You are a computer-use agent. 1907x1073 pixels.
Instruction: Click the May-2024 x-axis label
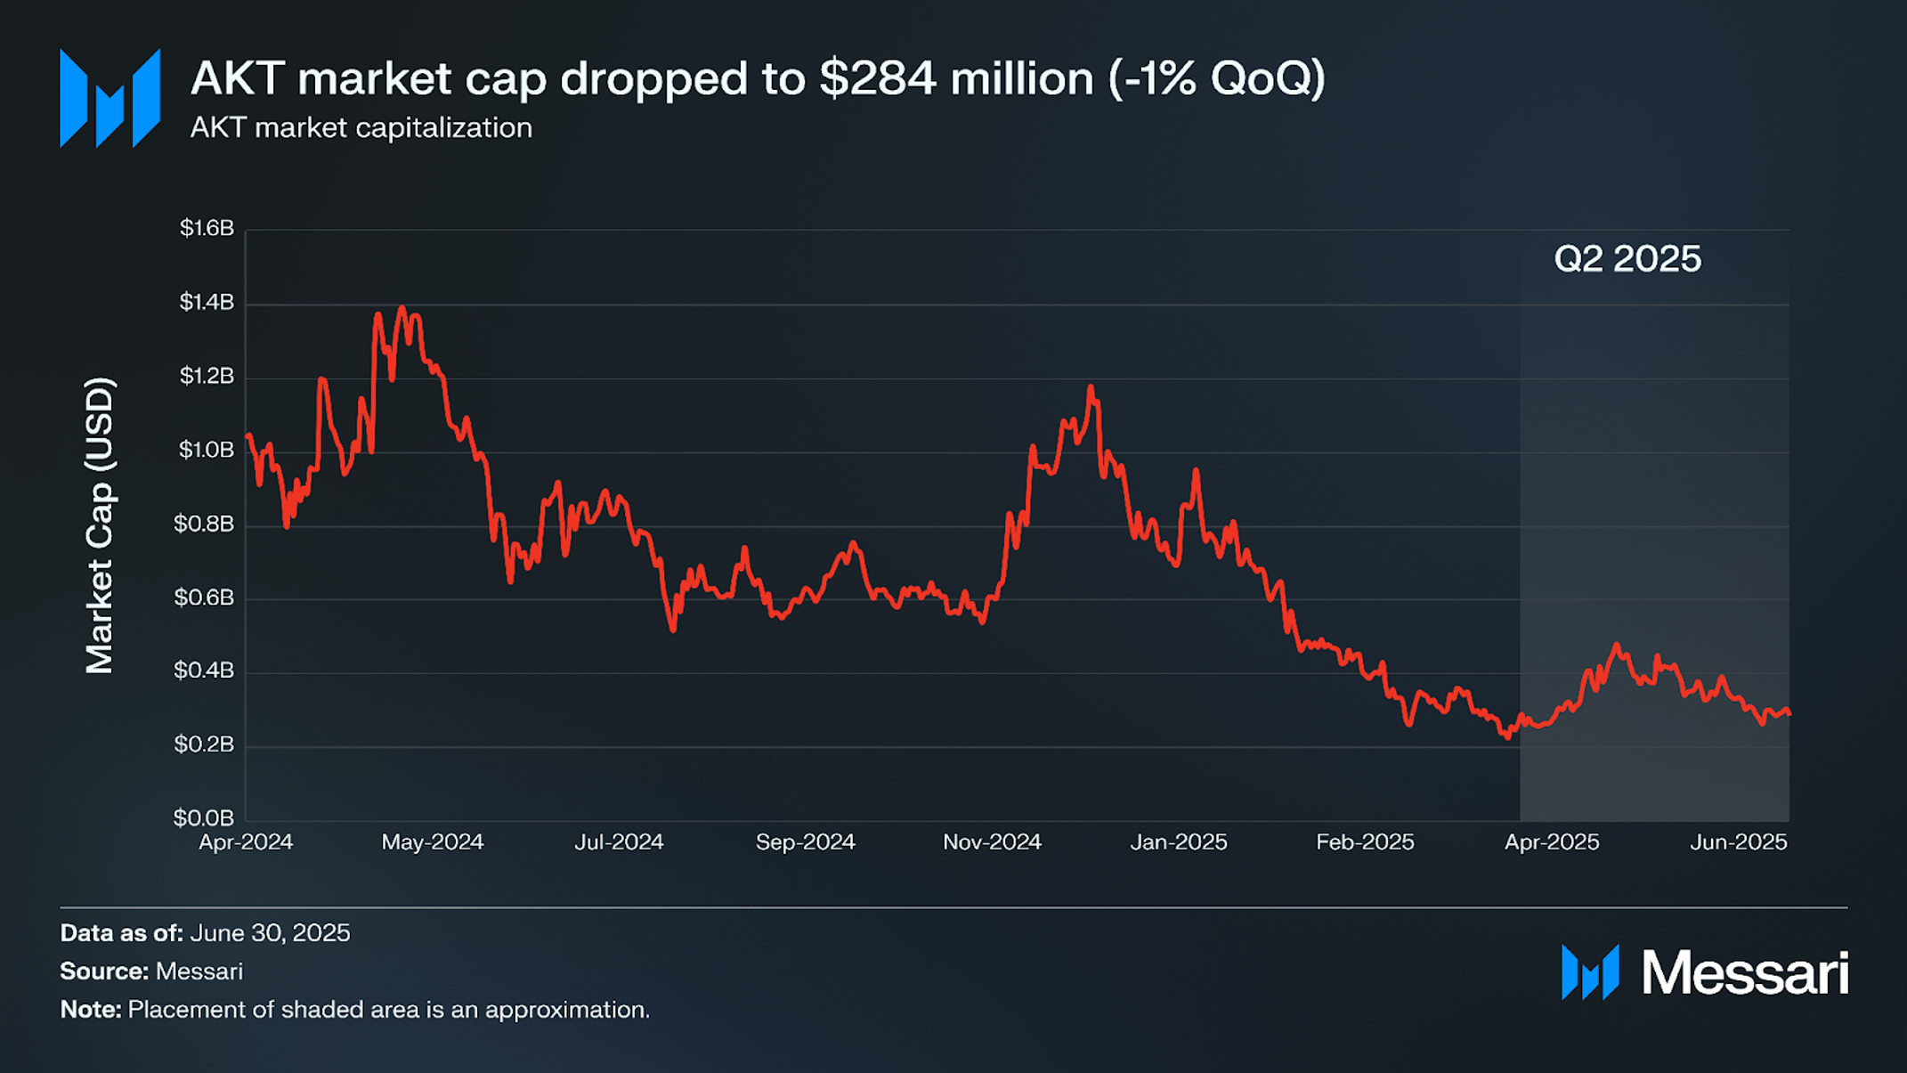(433, 842)
